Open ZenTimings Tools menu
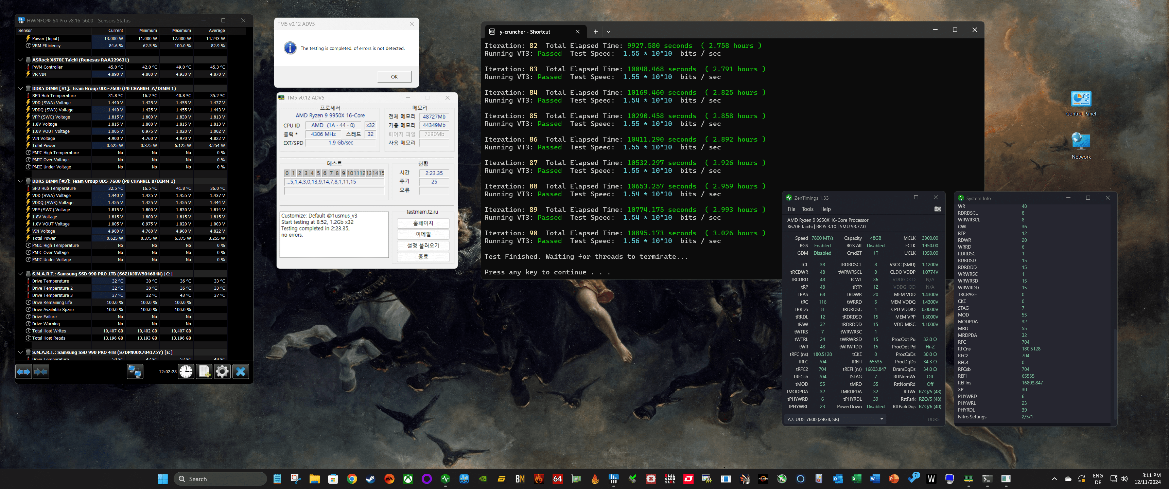 (807, 209)
